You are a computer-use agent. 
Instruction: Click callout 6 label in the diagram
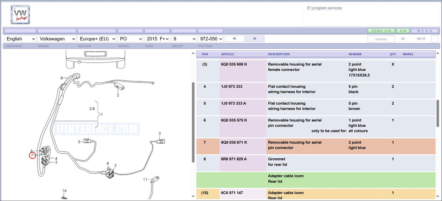point(31,151)
